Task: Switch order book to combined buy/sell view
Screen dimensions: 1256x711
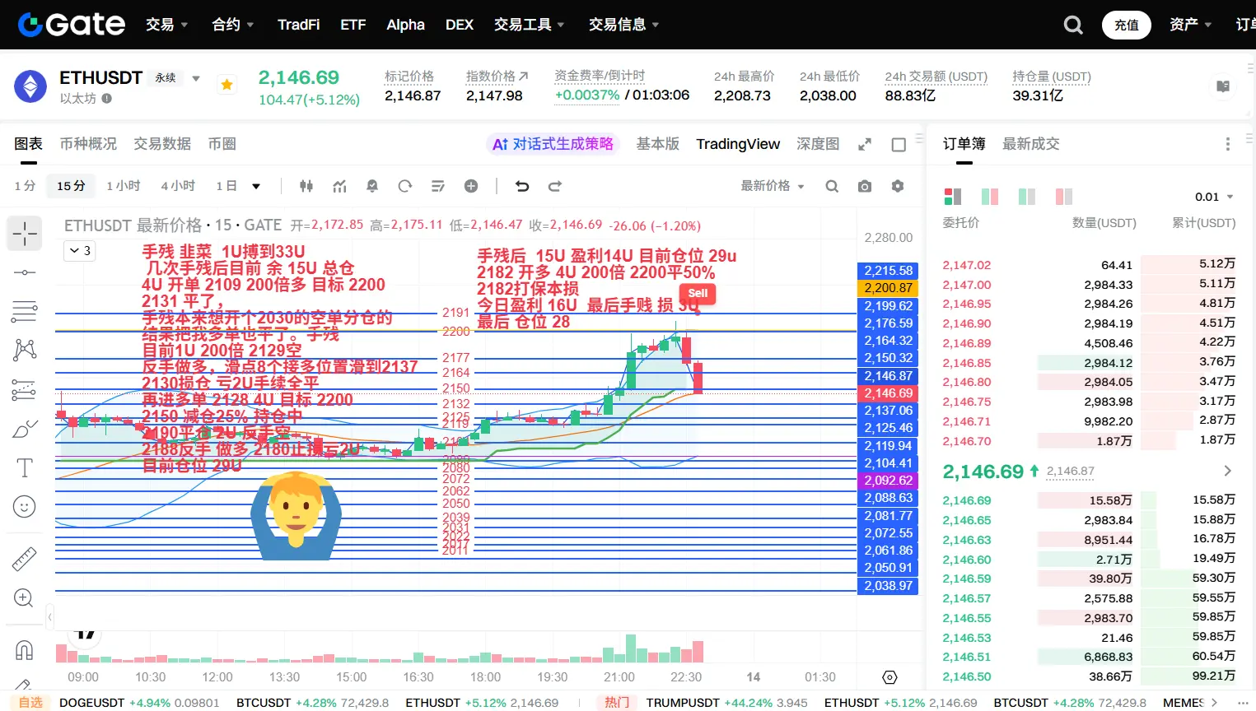Action: pyautogui.click(x=953, y=197)
